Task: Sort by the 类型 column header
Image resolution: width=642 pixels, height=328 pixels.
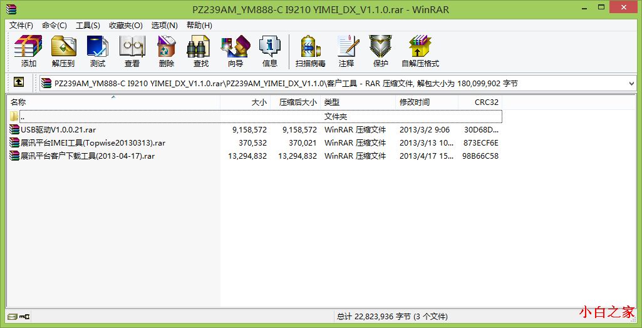Action: click(x=358, y=102)
